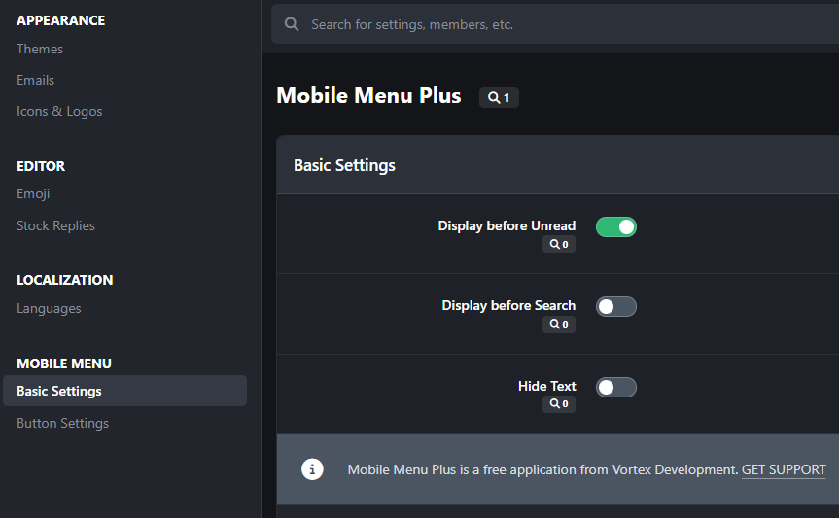Image resolution: width=839 pixels, height=518 pixels.
Task: Open Stock Replies in the sidebar
Action: (x=55, y=225)
